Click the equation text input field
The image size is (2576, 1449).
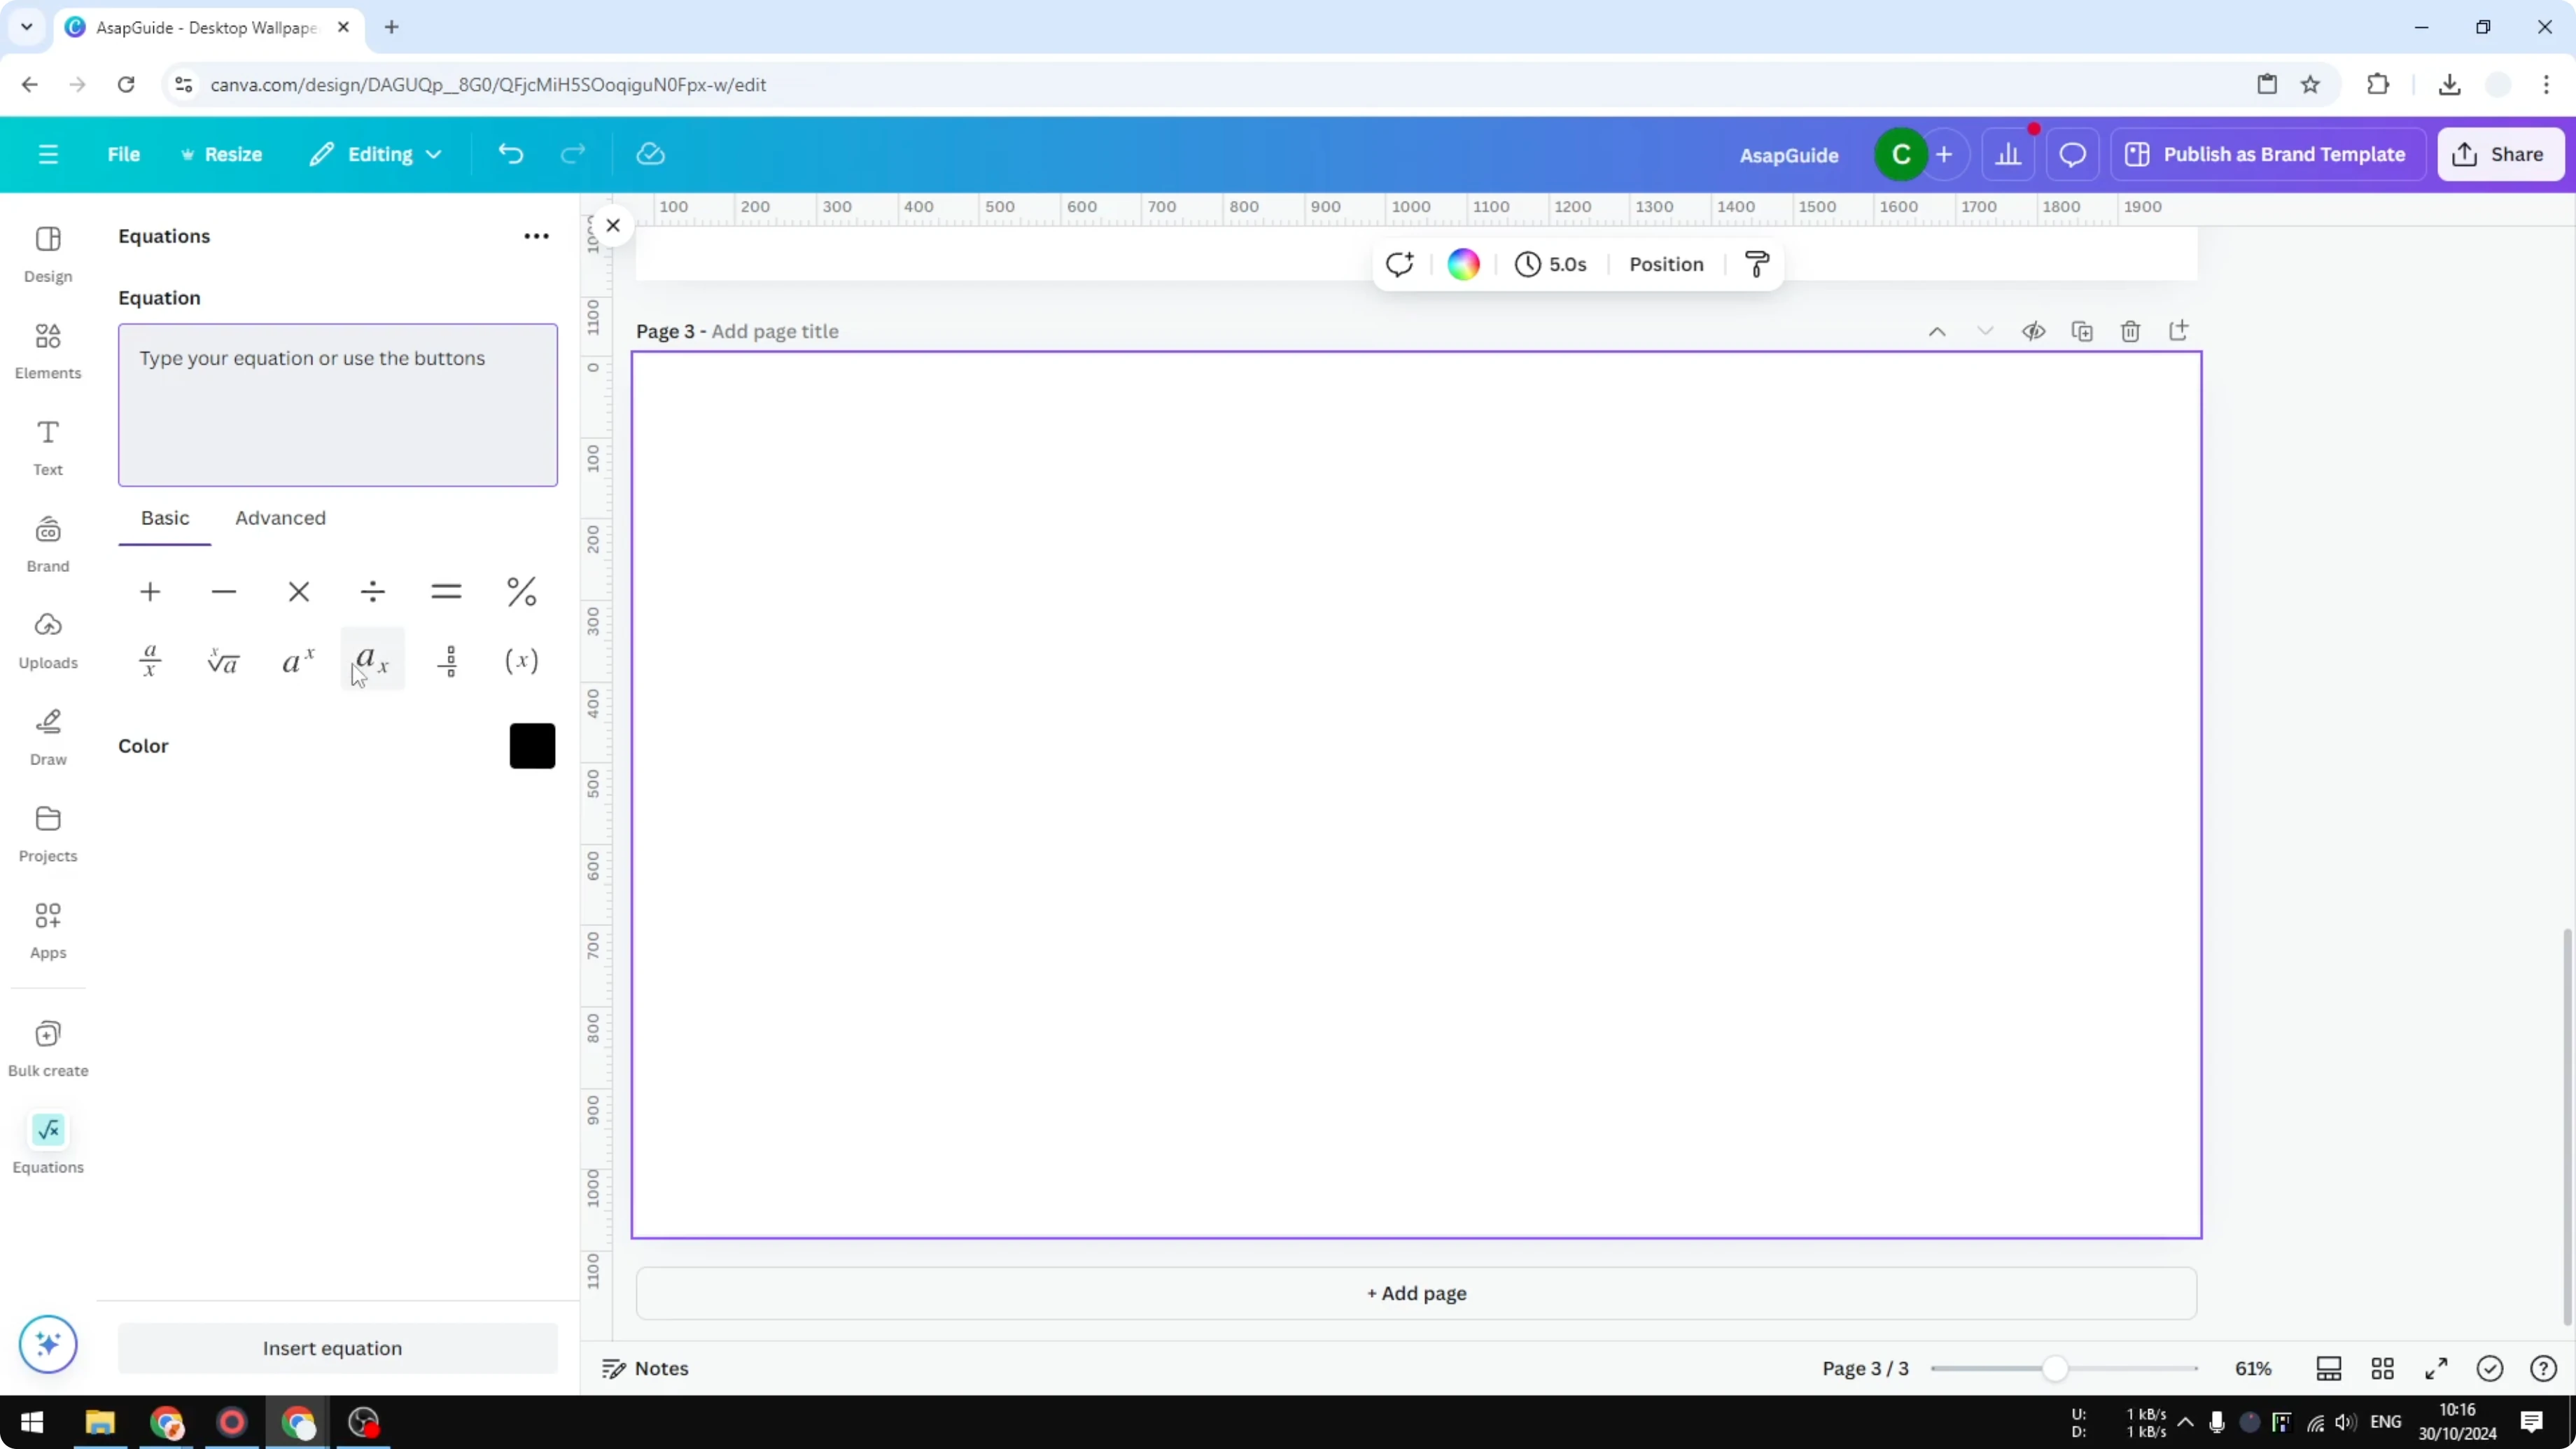click(337, 404)
